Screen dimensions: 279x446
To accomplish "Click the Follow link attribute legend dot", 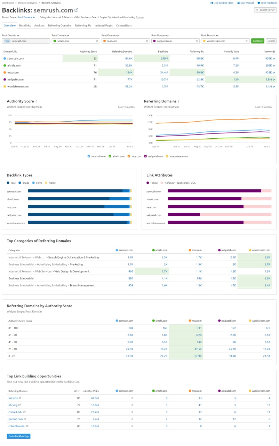I will [x=148, y=183].
